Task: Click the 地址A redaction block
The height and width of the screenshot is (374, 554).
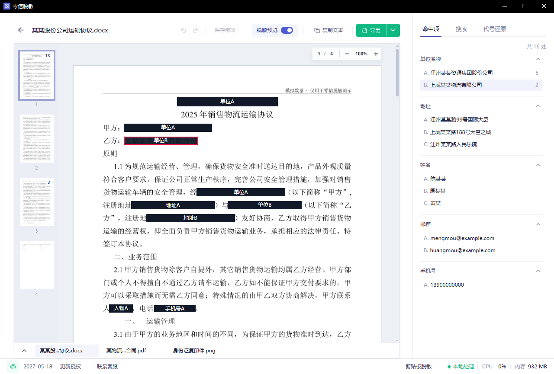Action: 173,205
